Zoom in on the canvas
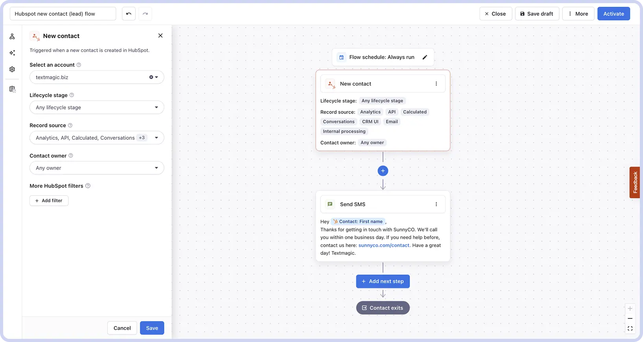This screenshot has width=643, height=342. pyautogui.click(x=630, y=309)
